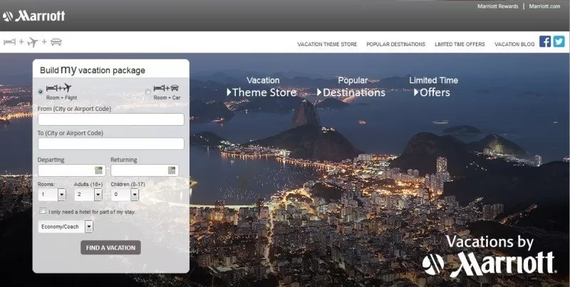Click the Returning date field
Image resolution: width=570 pixels, height=287 pixels.
145,170
